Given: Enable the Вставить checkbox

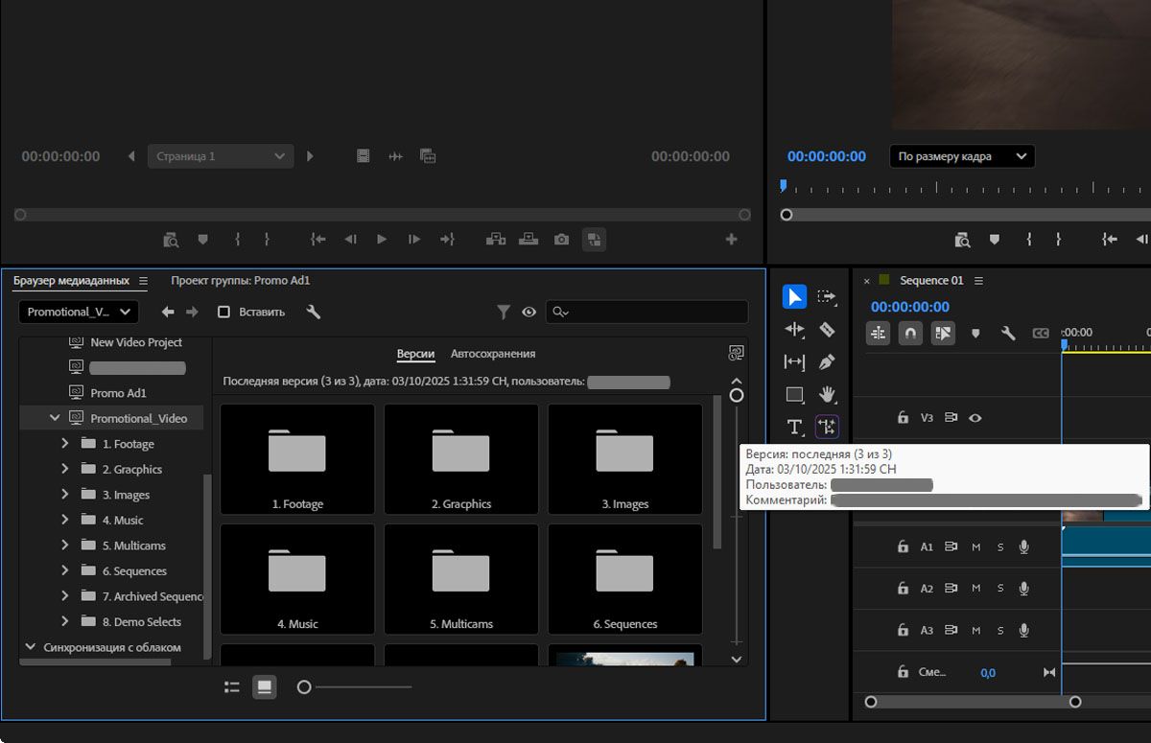Looking at the screenshot, I should 223,312.
